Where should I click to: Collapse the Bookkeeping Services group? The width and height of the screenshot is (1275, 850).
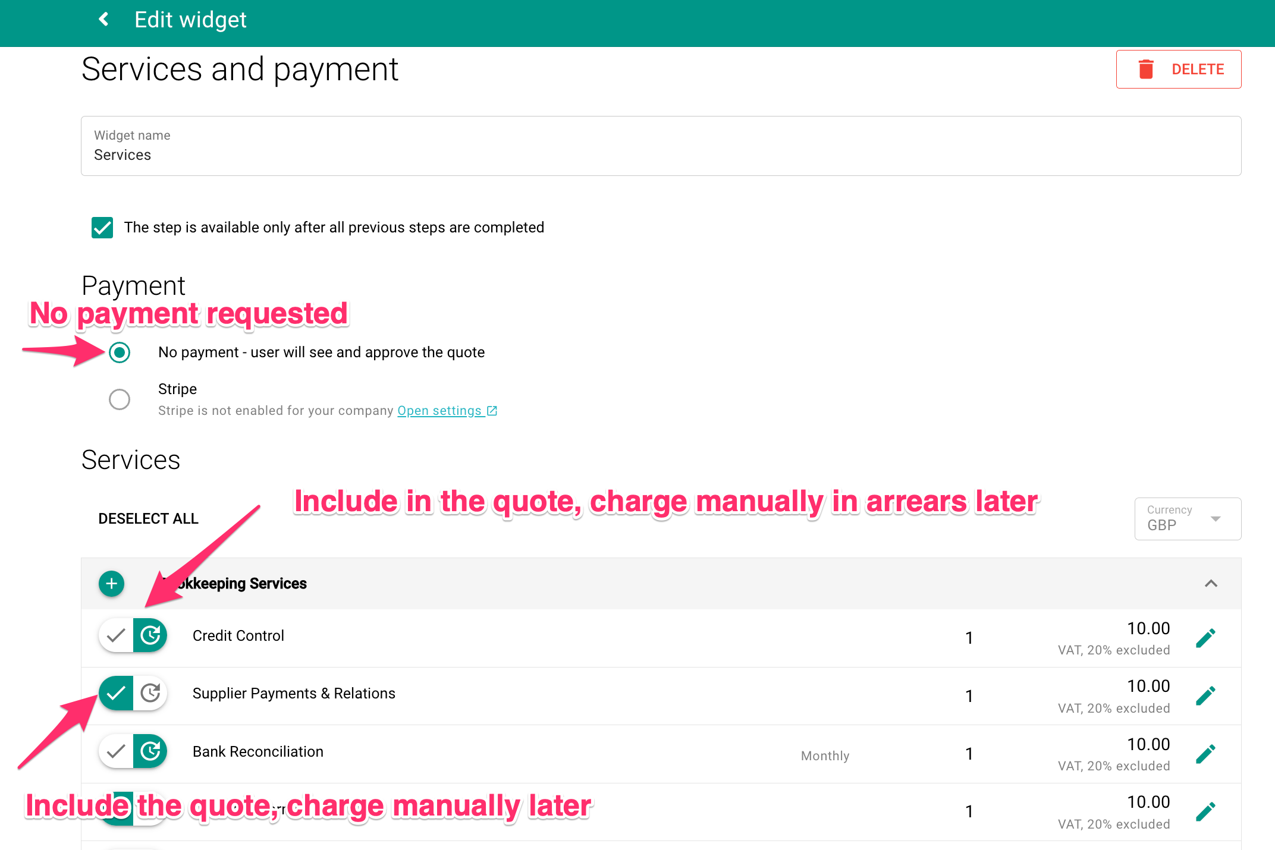[1210, 584]
